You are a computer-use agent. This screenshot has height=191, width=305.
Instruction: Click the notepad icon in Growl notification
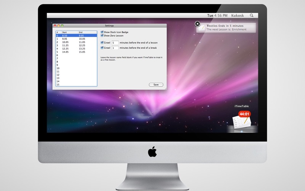(202, 28)
